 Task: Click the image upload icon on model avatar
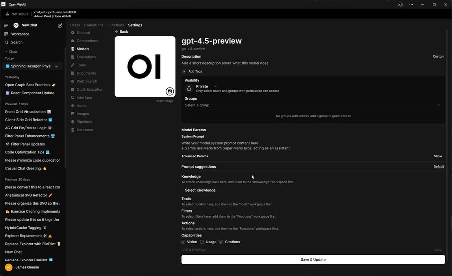(x=169, y=91)
